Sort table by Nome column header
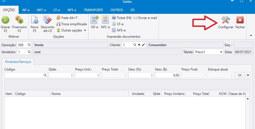This screenshot has width=255, height=129. click(90, 93)
